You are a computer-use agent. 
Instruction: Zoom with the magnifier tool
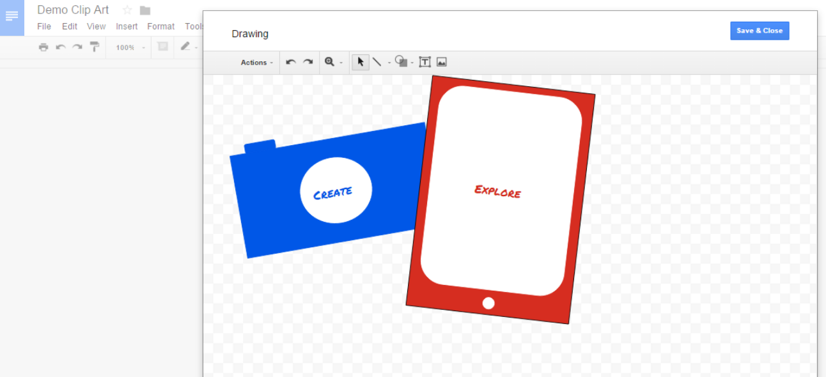coord(329,61)
